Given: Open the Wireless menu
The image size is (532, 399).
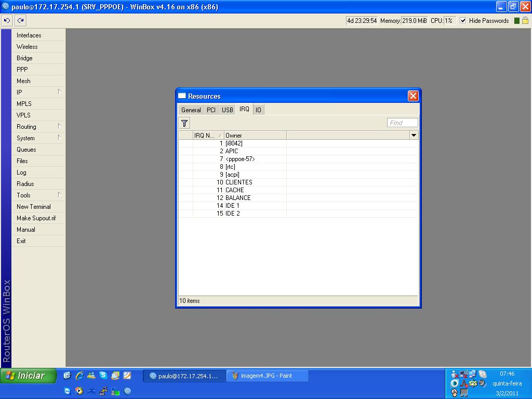Looking at the screenshot, I should (38, 47).
